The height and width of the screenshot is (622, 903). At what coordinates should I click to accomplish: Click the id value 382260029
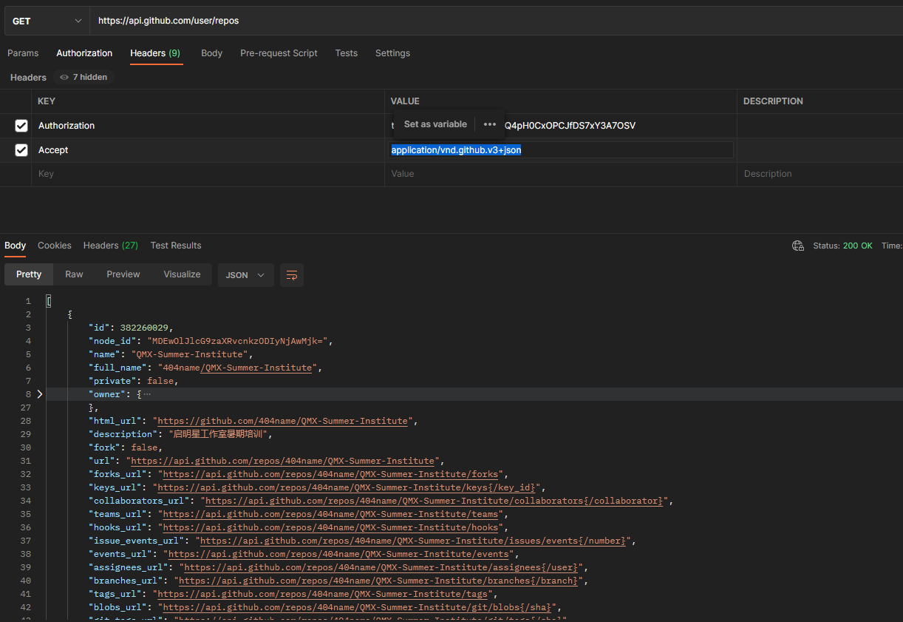coord(144,328)
